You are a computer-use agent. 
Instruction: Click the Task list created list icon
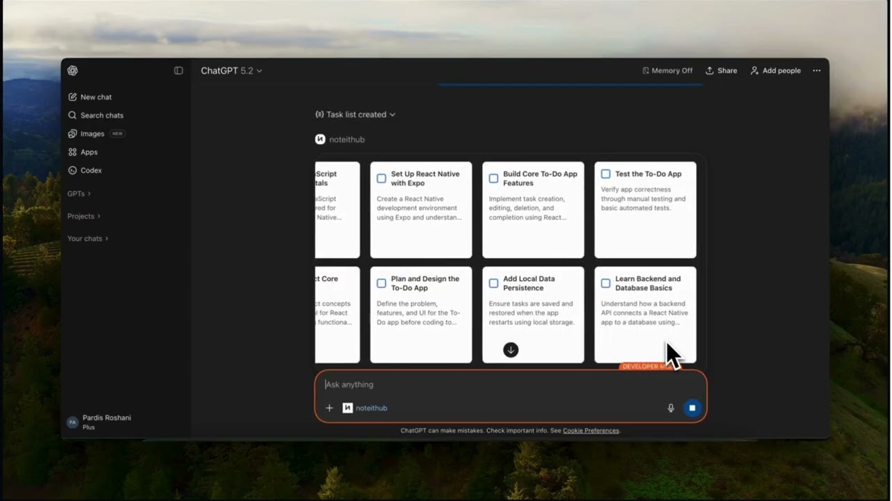coord(319,114)
